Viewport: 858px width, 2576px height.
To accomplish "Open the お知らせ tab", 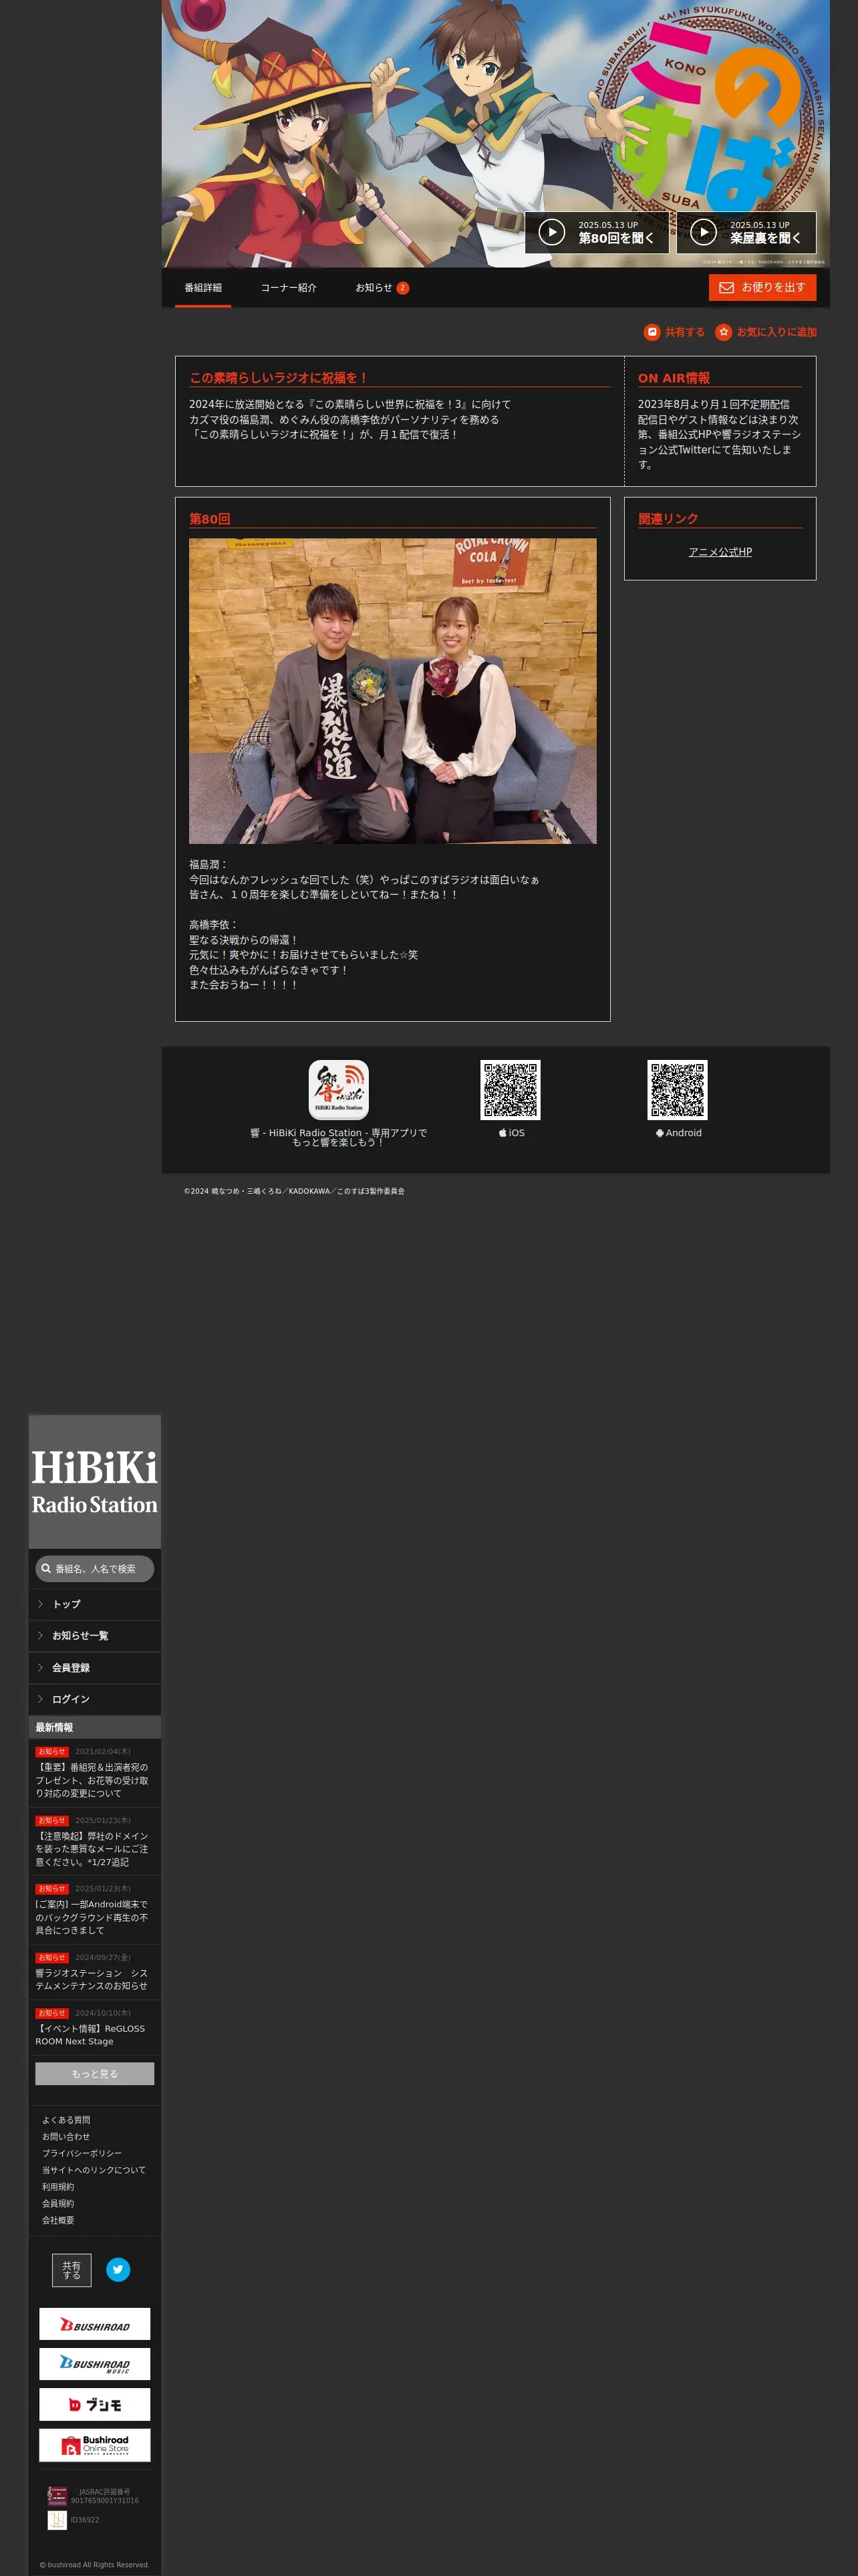I will click(x=382, y=288).
